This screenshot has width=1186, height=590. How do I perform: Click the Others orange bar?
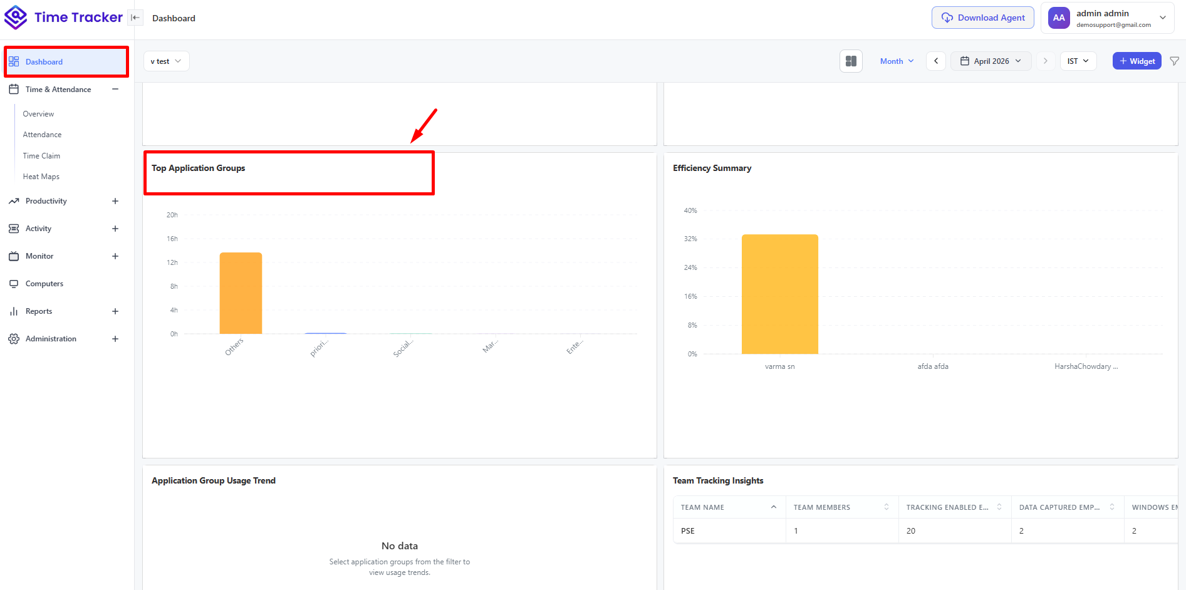click(x=241, y=293)
